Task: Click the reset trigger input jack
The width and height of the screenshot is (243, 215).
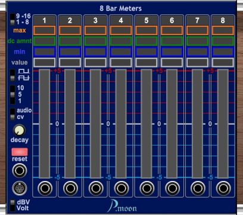Action: tap(20, 171)
